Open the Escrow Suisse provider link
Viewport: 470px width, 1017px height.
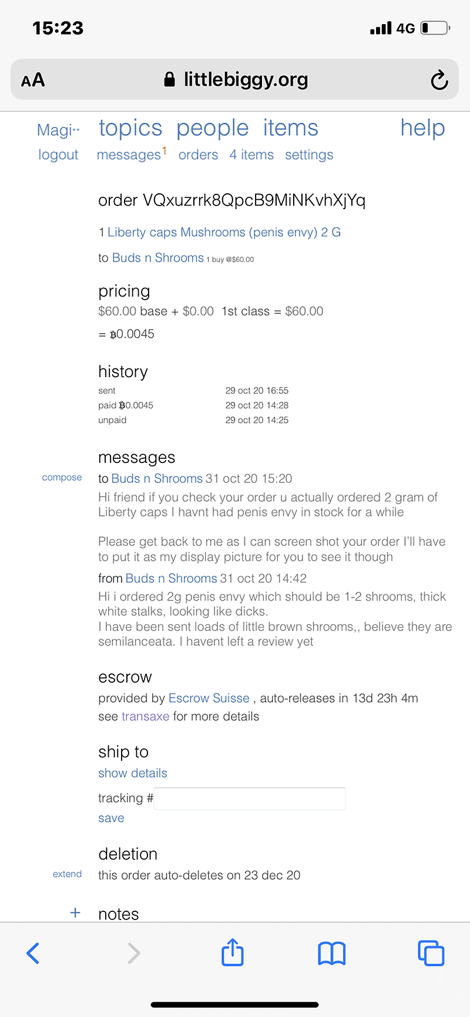[209, 698]
